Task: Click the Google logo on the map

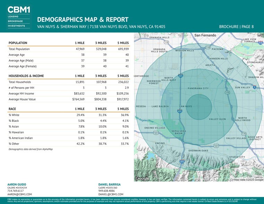Action: tap(142, 178)
